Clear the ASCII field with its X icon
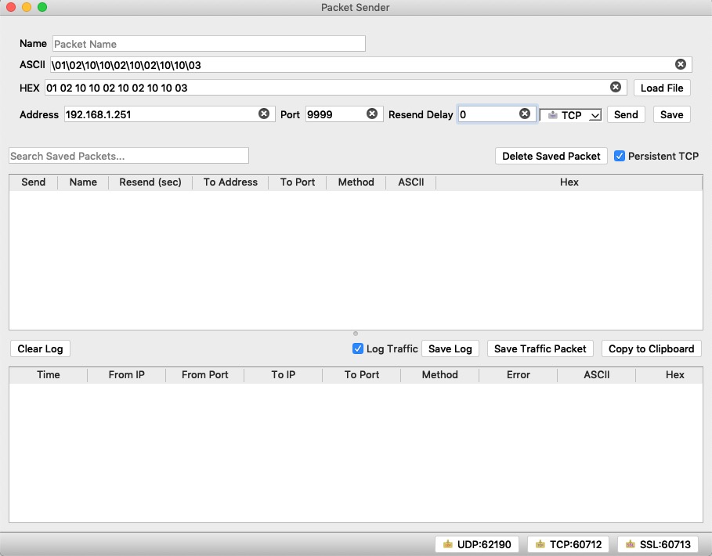Image resolution: width=712 pixels, height=556 pixels. click(x=680, y=64)
